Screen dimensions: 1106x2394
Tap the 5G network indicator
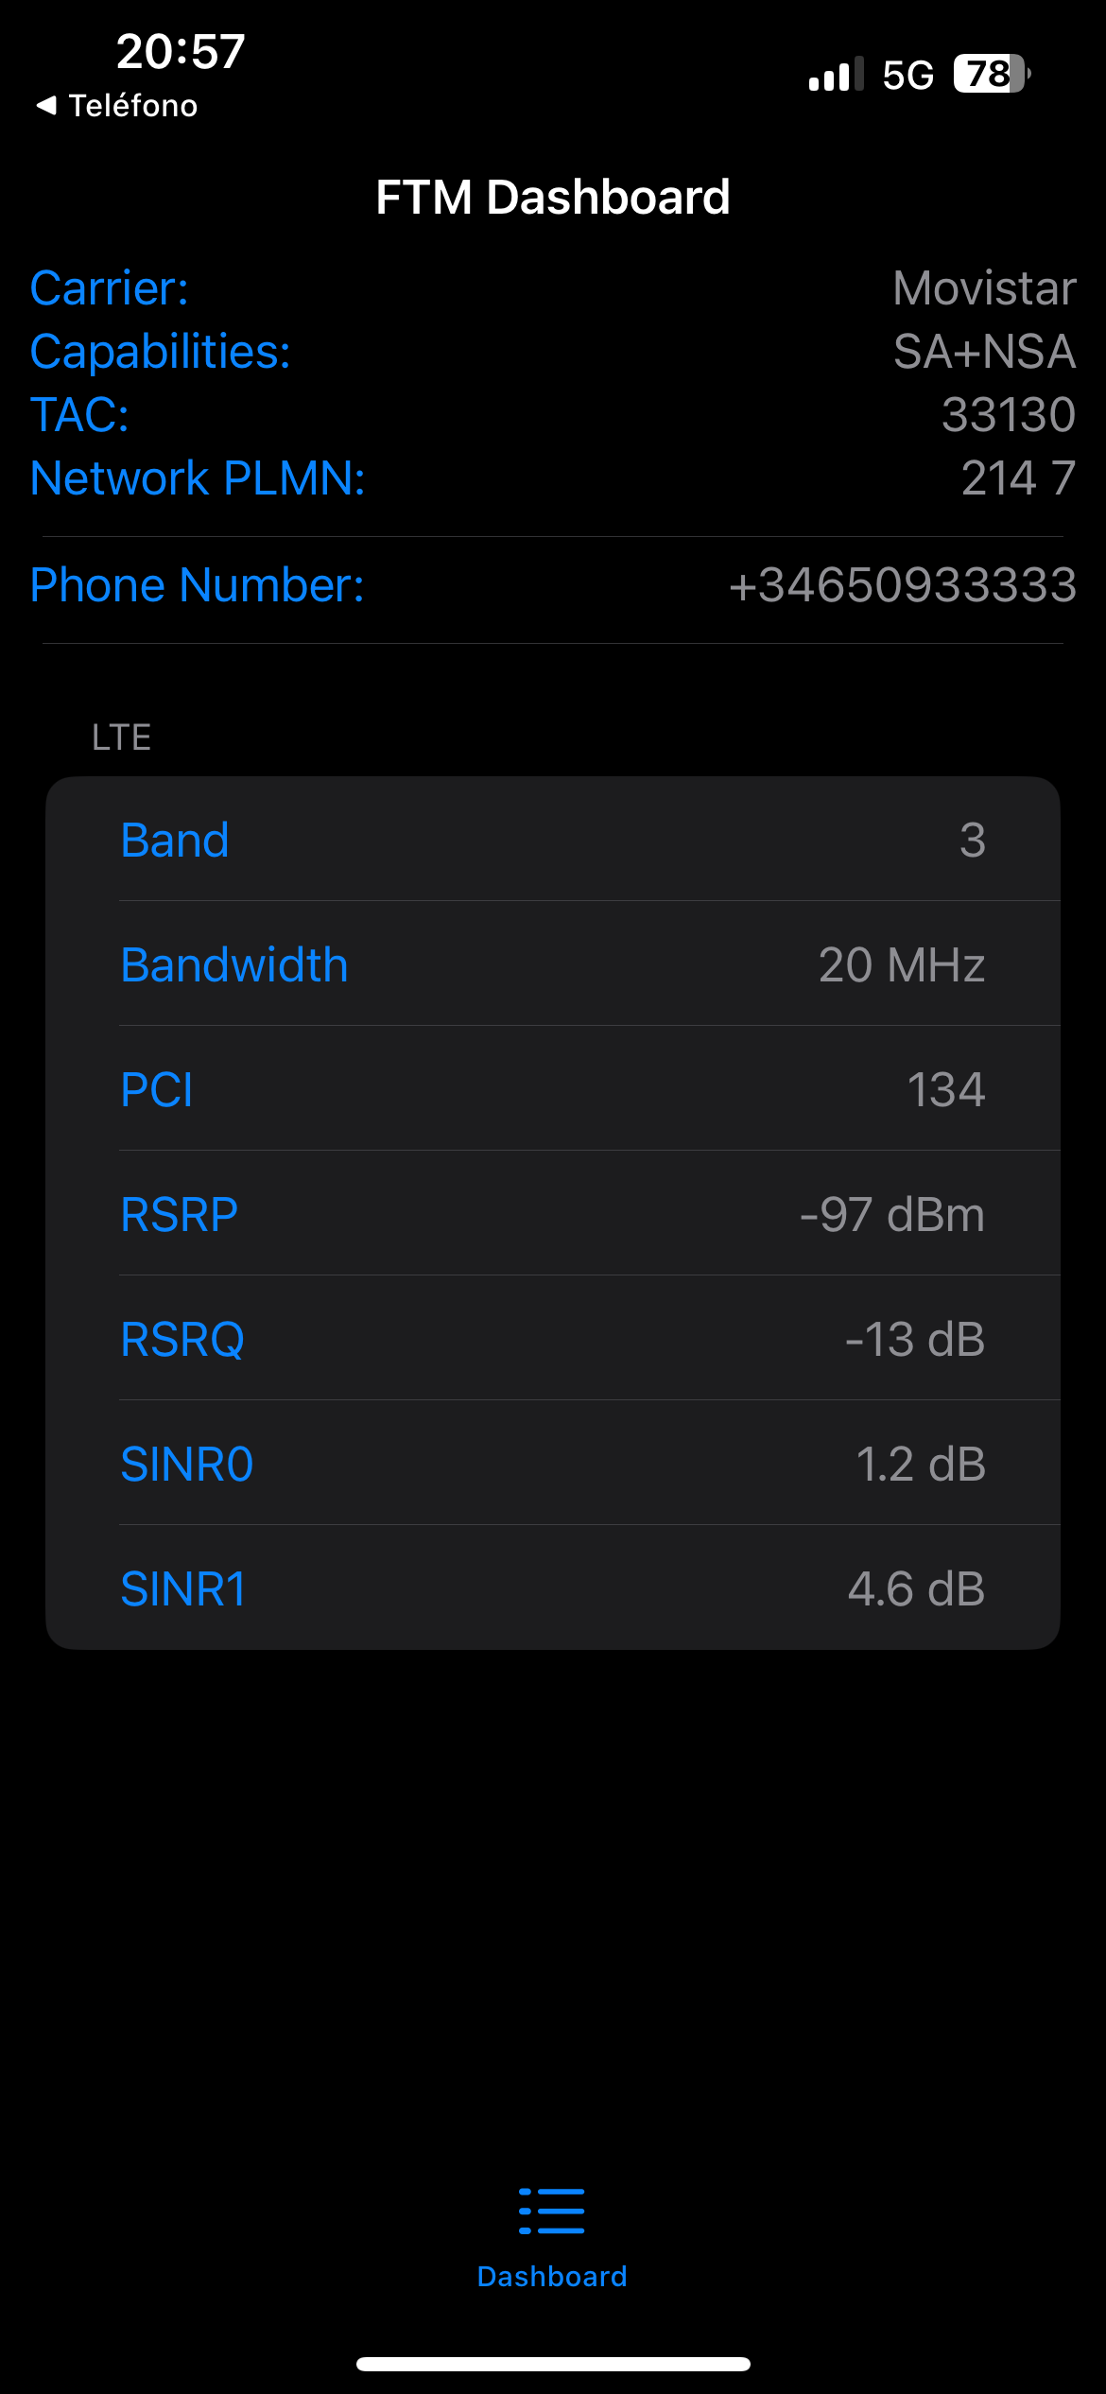[907, 75]
